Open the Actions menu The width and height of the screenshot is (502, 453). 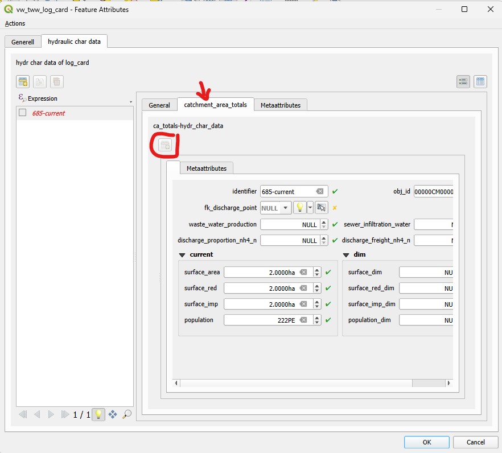[x=15, y=23]
